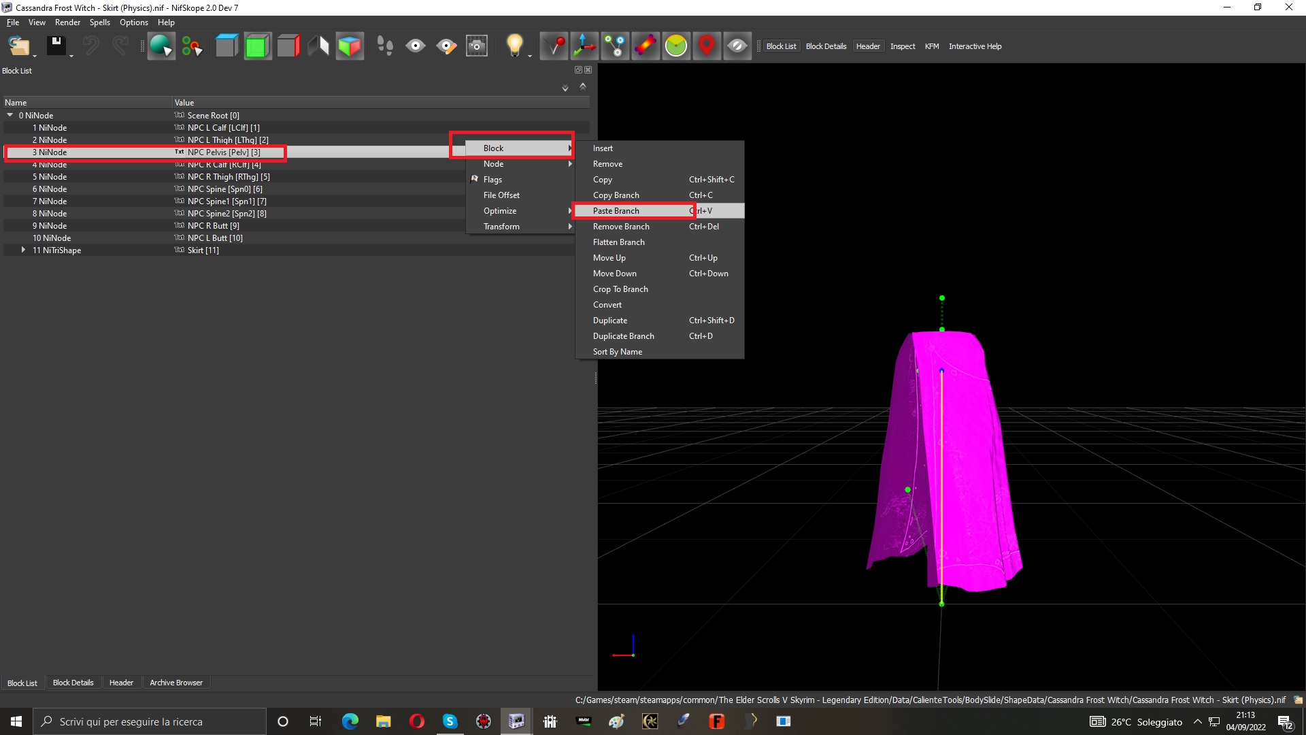Viewport: 1306px width, 735px height.
Task: Switch to the bottom Header tab
Action: 121,683
